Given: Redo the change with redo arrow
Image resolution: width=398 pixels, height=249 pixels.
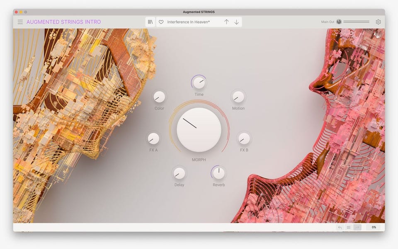Looking at the screenshot, I should 357,227.
